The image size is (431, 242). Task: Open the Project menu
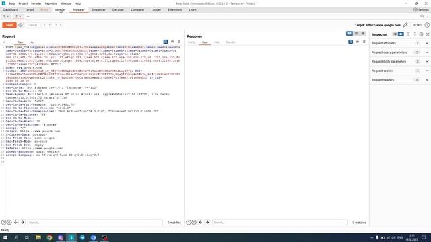click(x=23, y=3)
